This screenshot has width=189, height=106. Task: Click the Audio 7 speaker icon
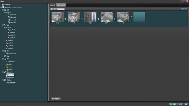pyautogui.click(x=9, y=38)
